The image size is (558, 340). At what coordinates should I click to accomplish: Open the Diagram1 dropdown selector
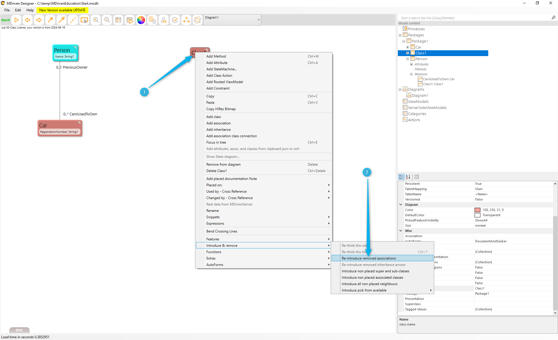[258, 20]
